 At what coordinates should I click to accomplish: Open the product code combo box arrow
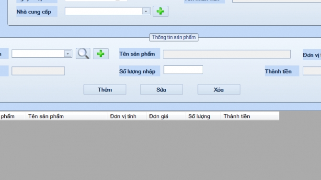pos(68,53)
